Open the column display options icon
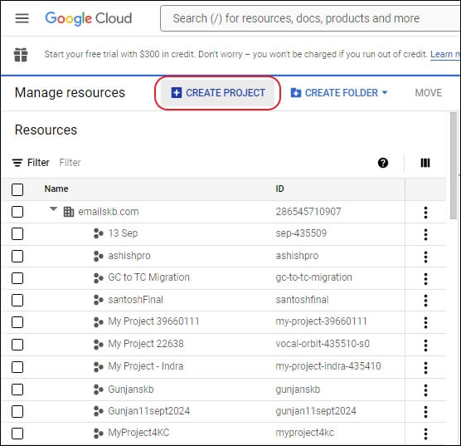This screenshot has width=461, height=446. point(425,163)
